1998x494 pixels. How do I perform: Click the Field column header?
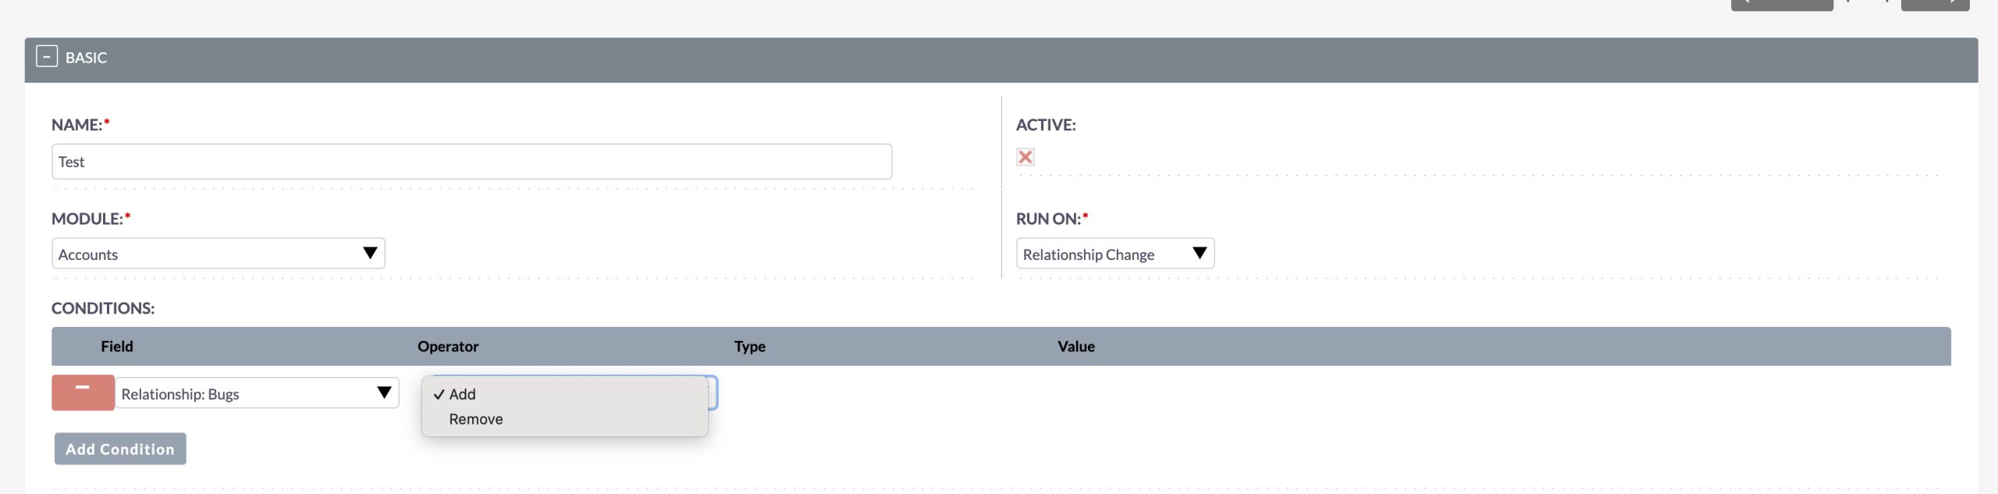pyautogui.click(x=117, y=347)
